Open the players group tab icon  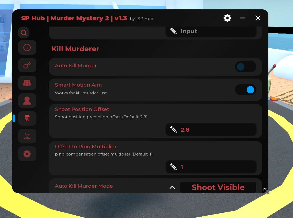pyautogui.click(x=27, y=83)
